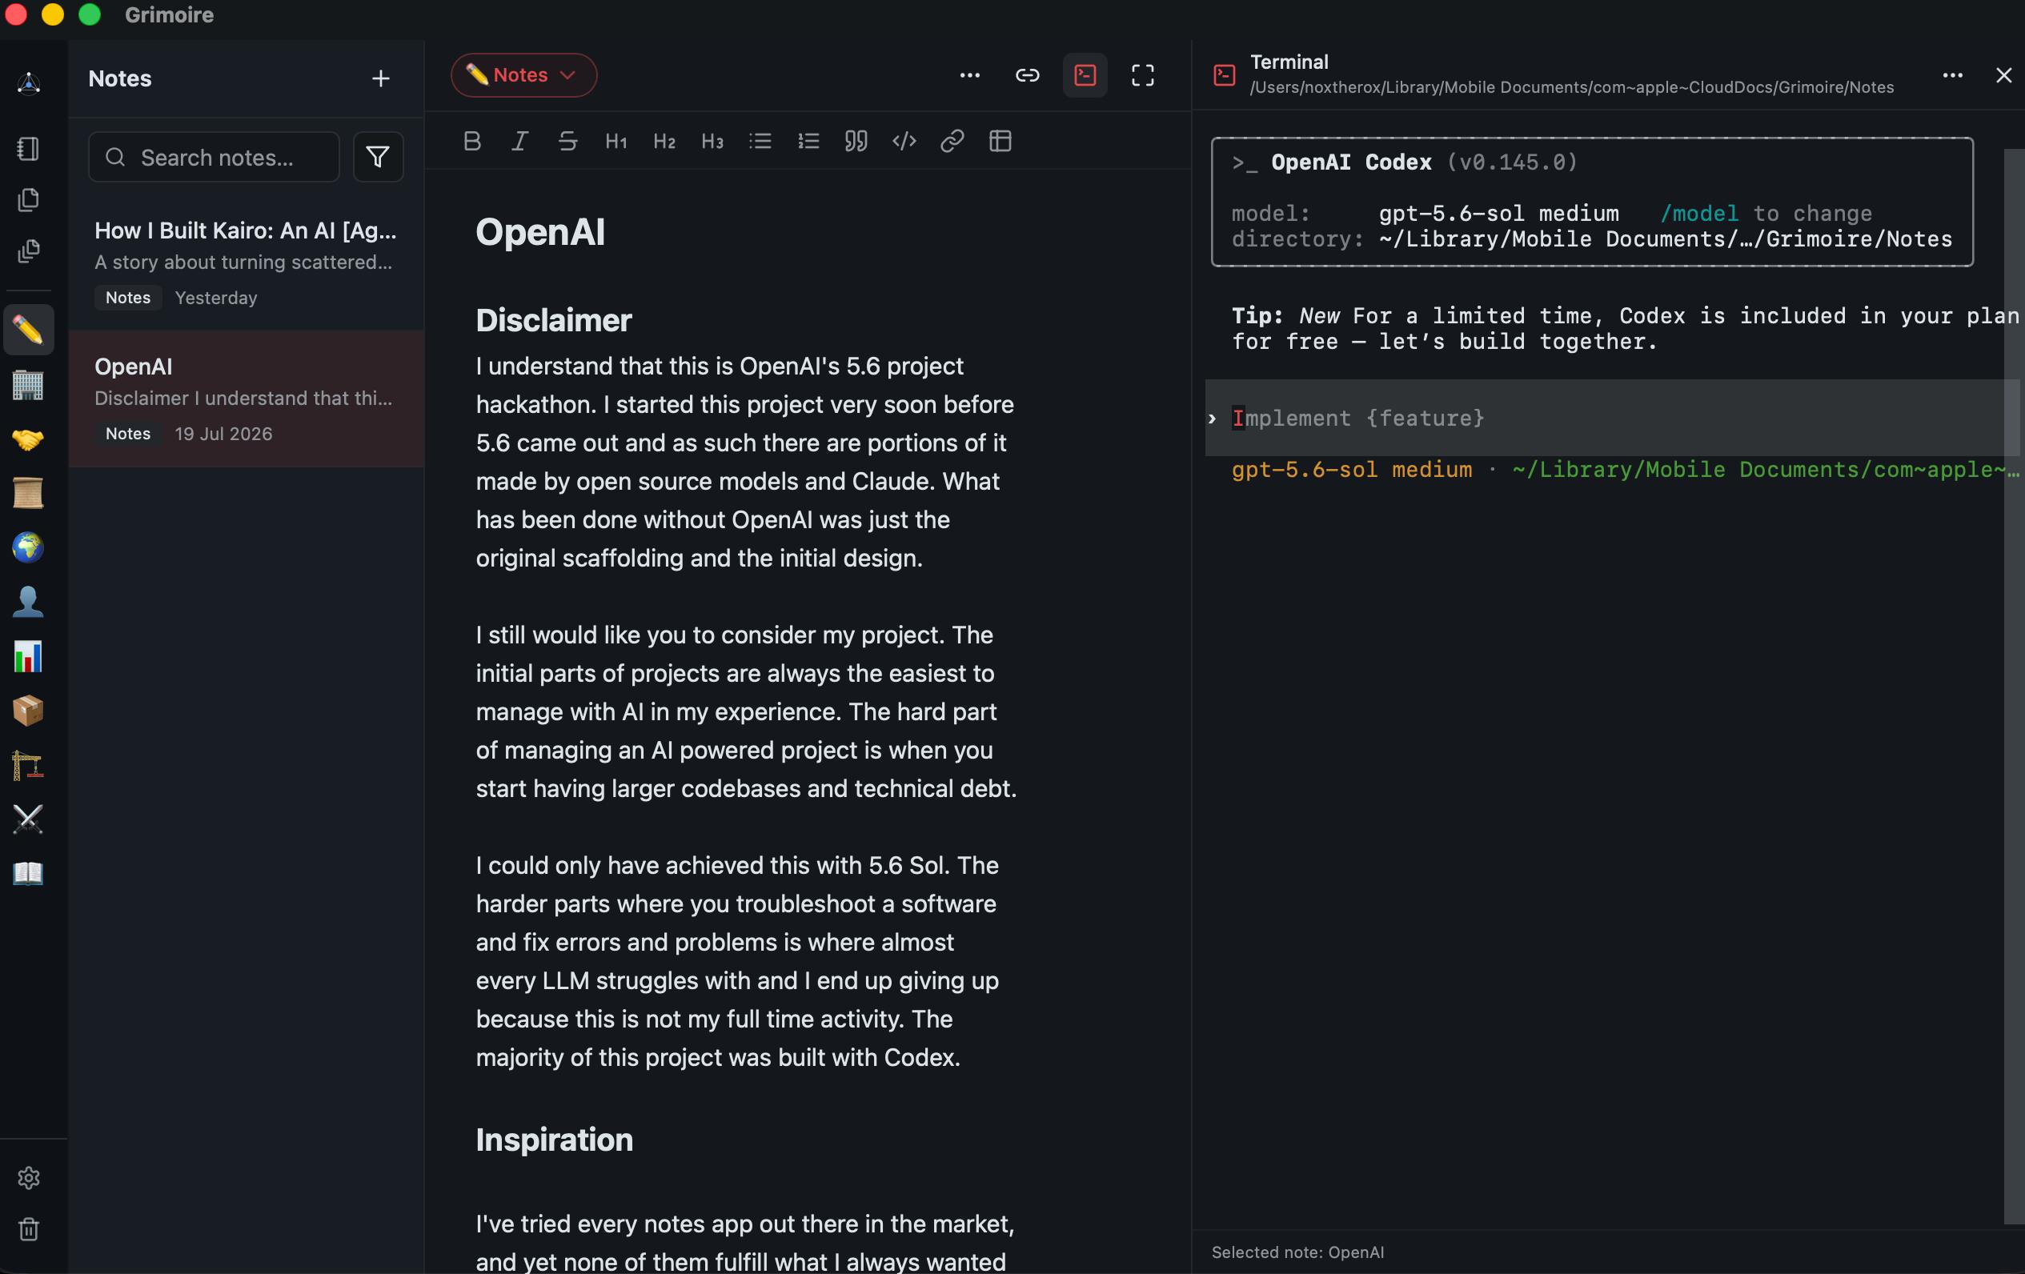Image resolution: width=2025 pixels, height=1274 pixels.
Task: Click the terminal vertical scrollbar
Action: [x=2014, y=686]
